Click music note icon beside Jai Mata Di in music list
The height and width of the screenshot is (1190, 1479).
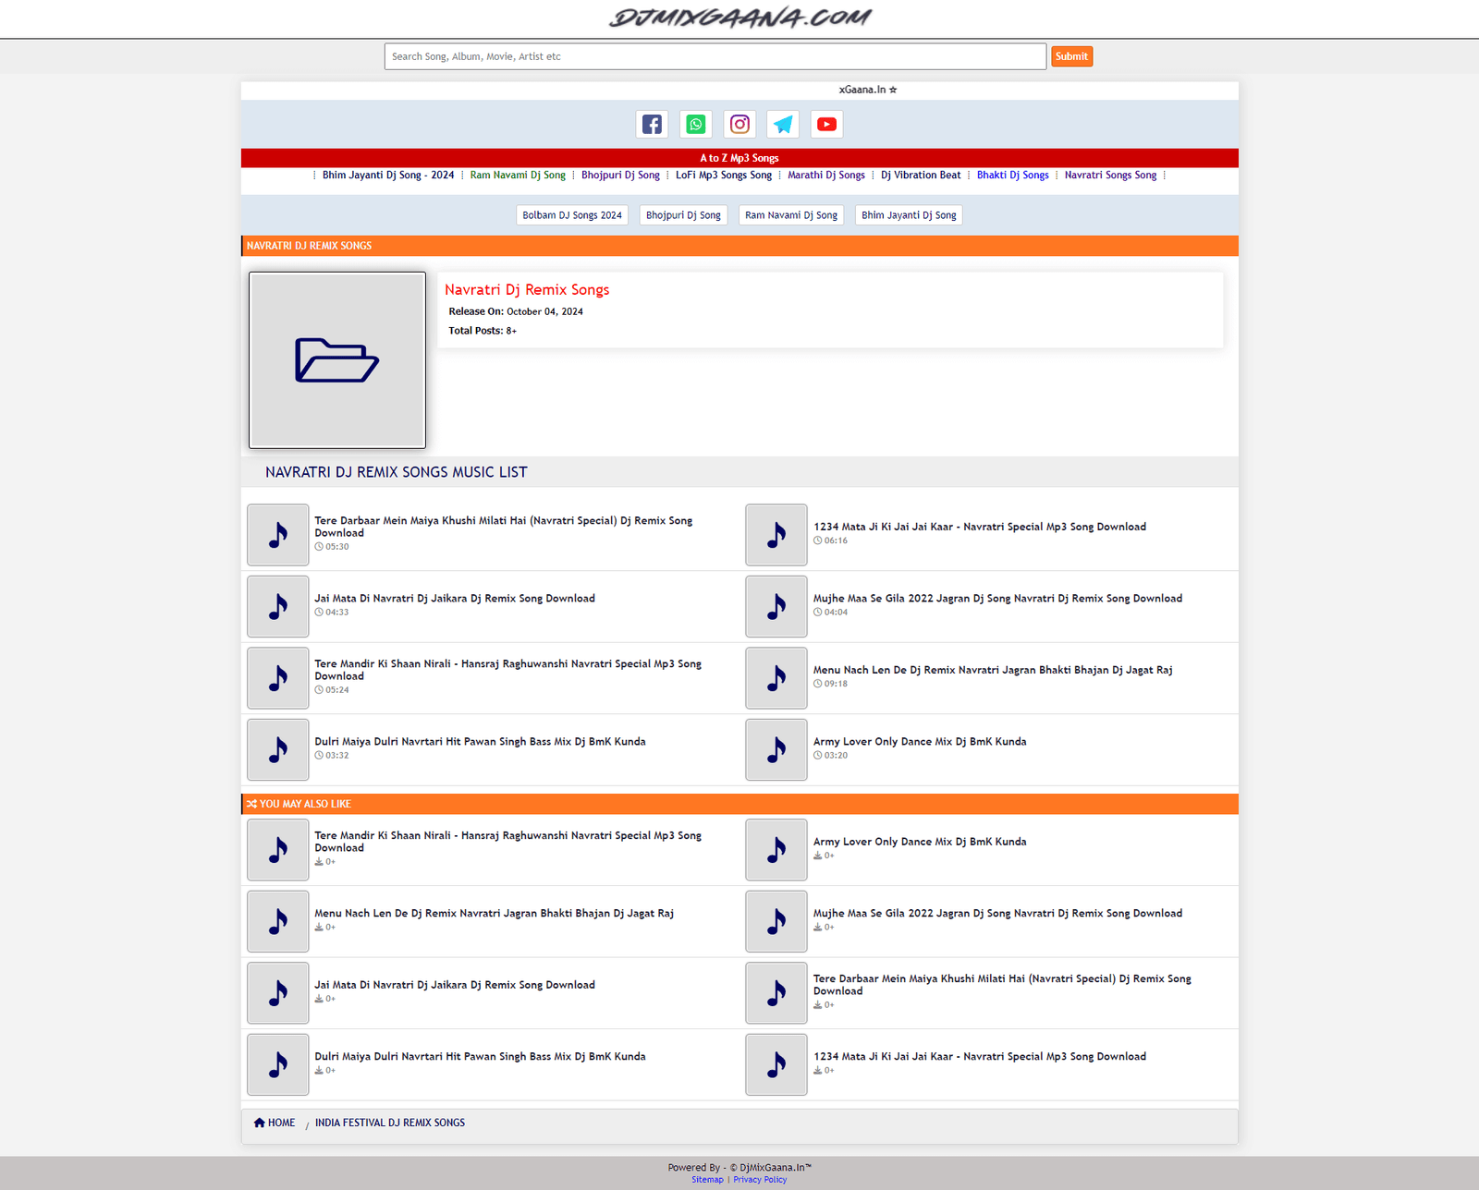tap(277, 606)
